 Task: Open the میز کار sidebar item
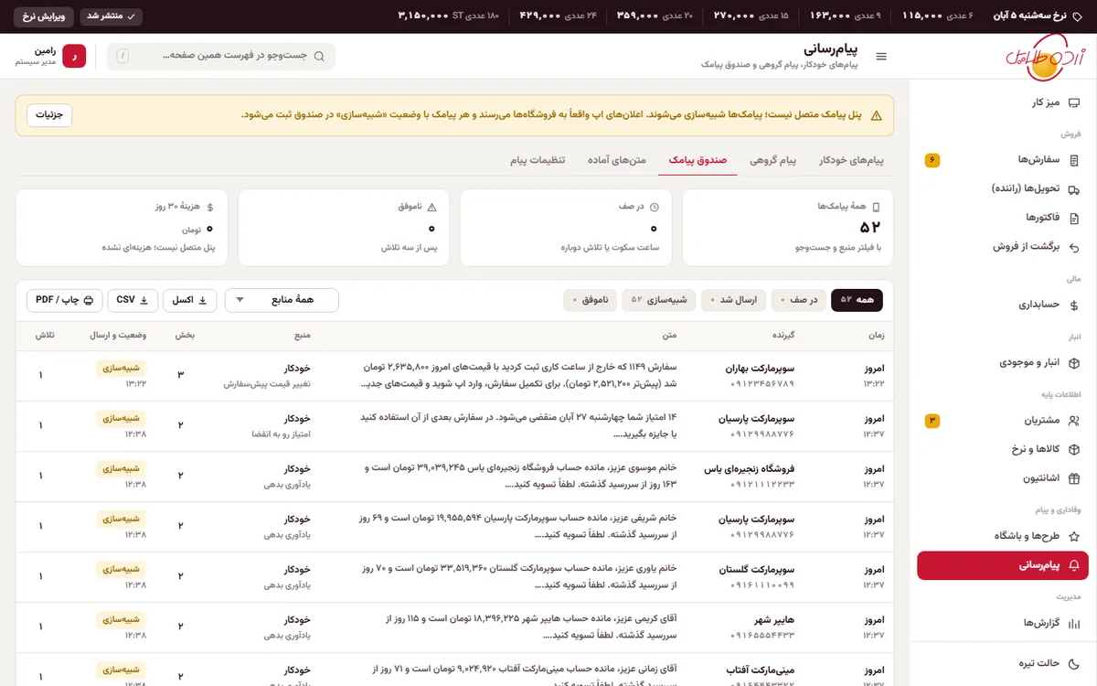click(1003, 103)
